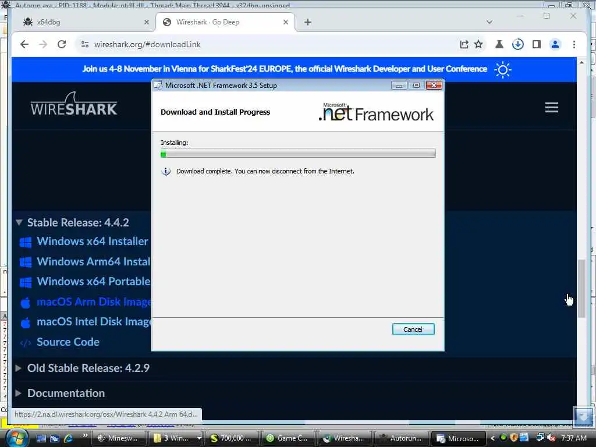Open Chrome Labs flask icon
Viewport: 596px width, 447px height.
coord(499,44)
